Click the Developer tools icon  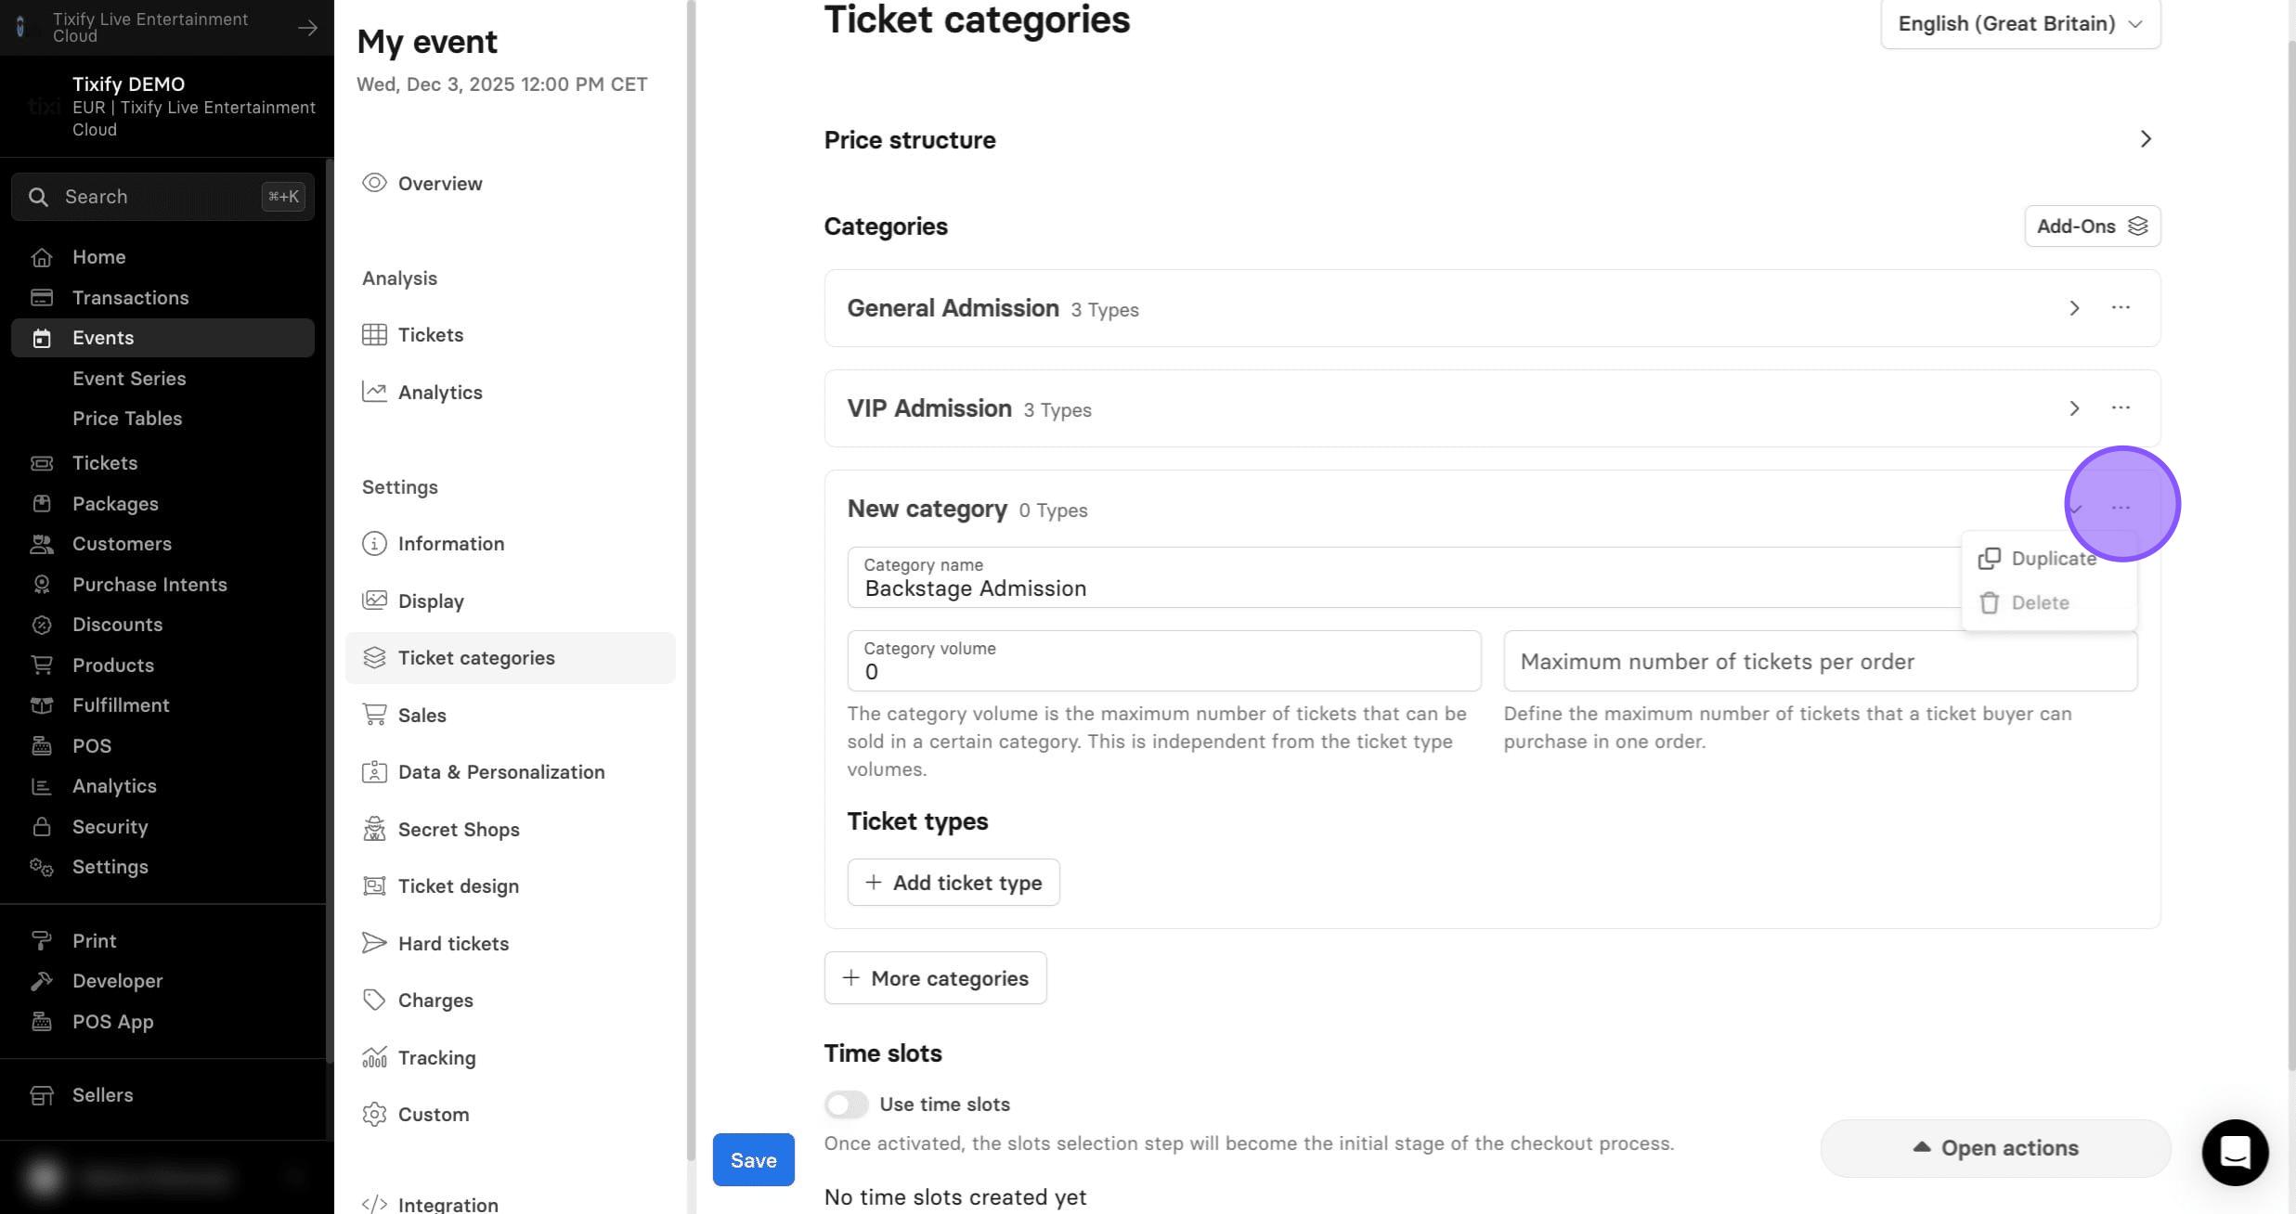[42, 981]
